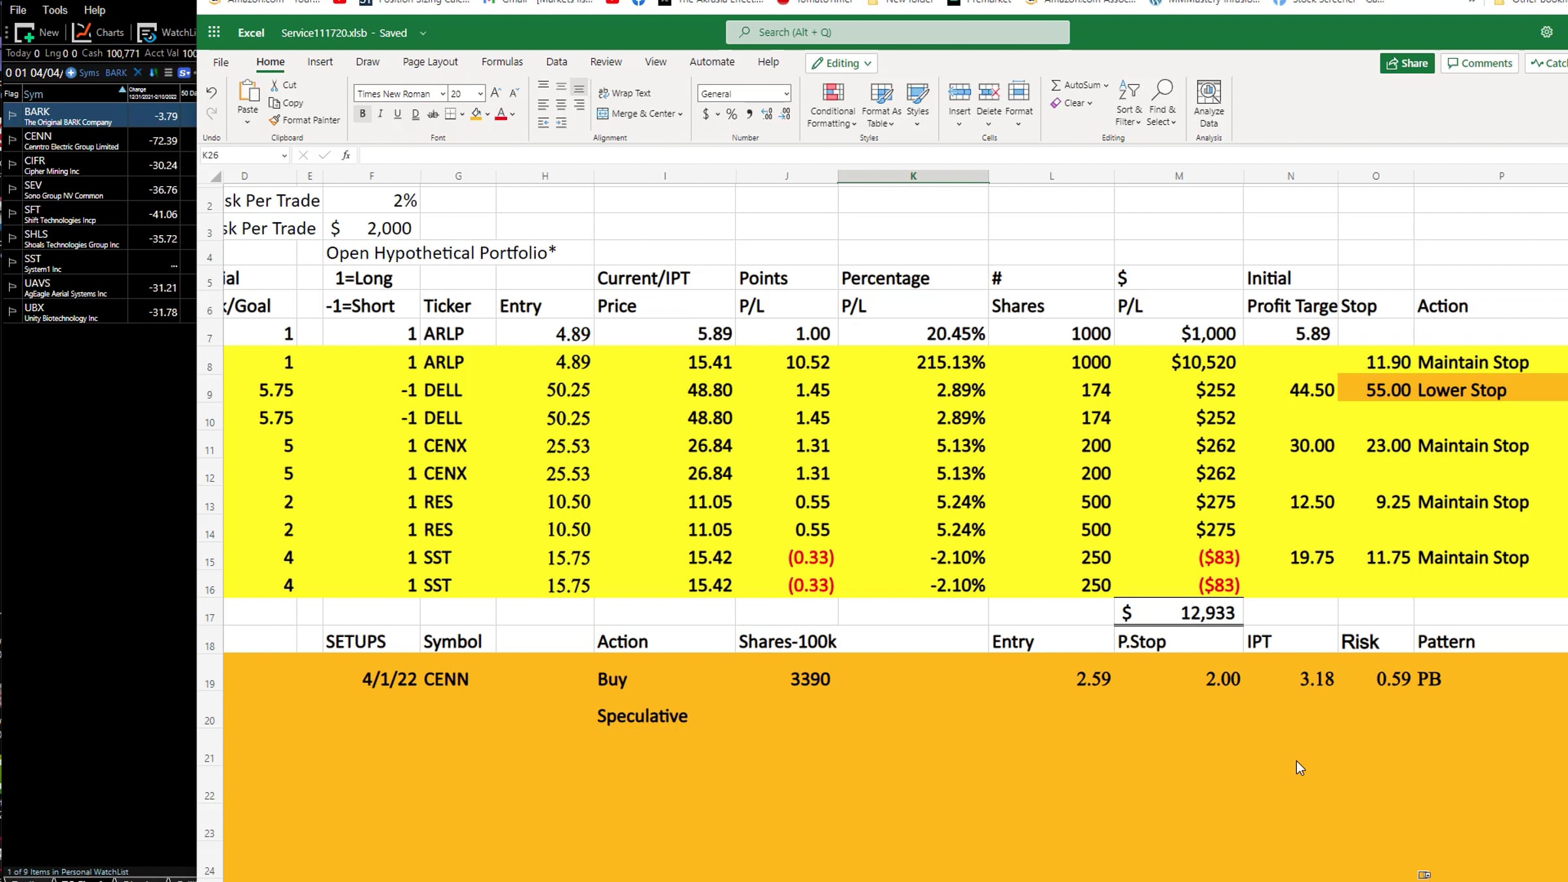The image size is (1568, 882).
Task: Click the Redo arrow icon
Action: pos(211,114)
